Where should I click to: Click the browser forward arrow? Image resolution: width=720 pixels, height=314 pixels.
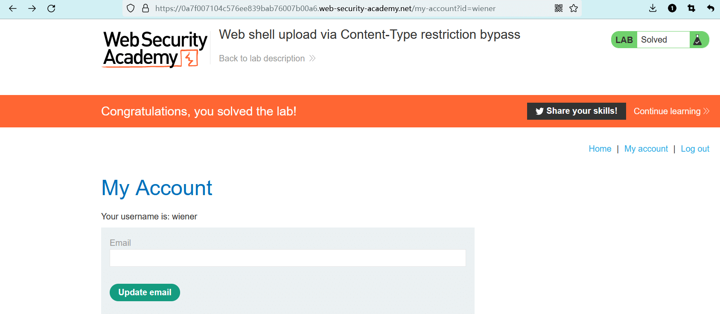tap(32, 9)
